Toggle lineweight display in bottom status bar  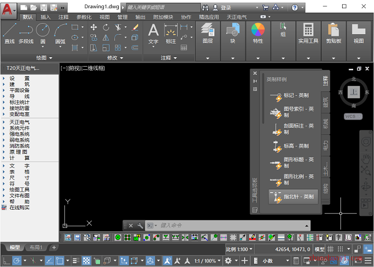76,261
